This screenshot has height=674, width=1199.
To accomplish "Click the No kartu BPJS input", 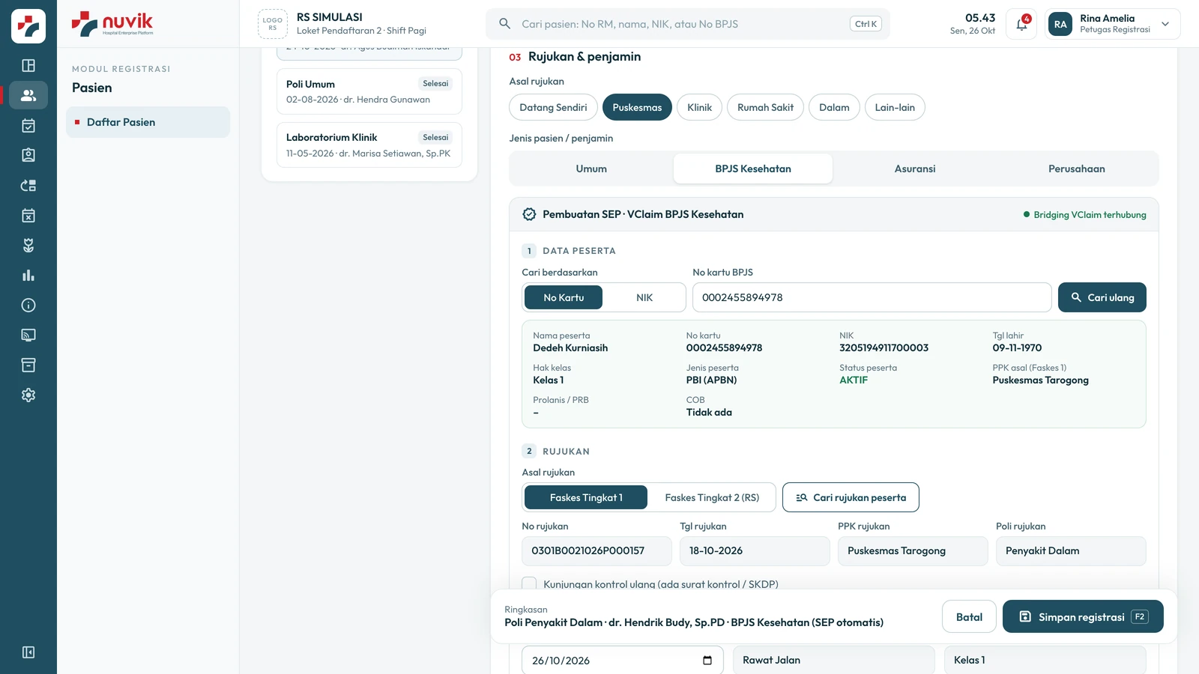I will point(872,297).
